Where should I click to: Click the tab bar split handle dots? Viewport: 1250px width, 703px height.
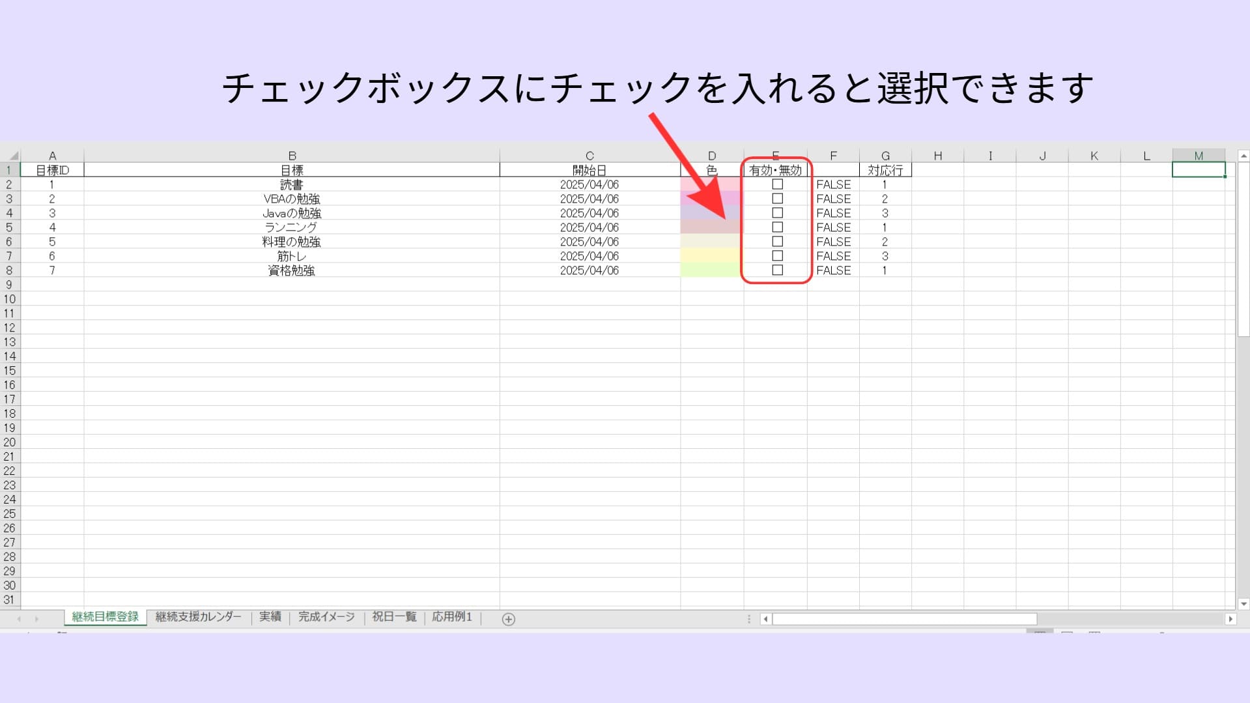coord(749,619)
